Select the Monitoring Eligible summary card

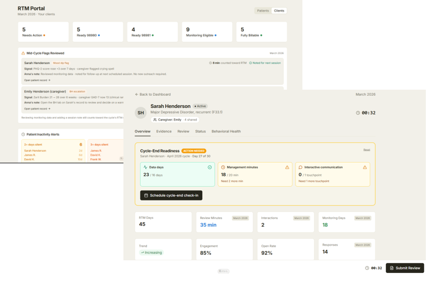click(x=207, y=32)
